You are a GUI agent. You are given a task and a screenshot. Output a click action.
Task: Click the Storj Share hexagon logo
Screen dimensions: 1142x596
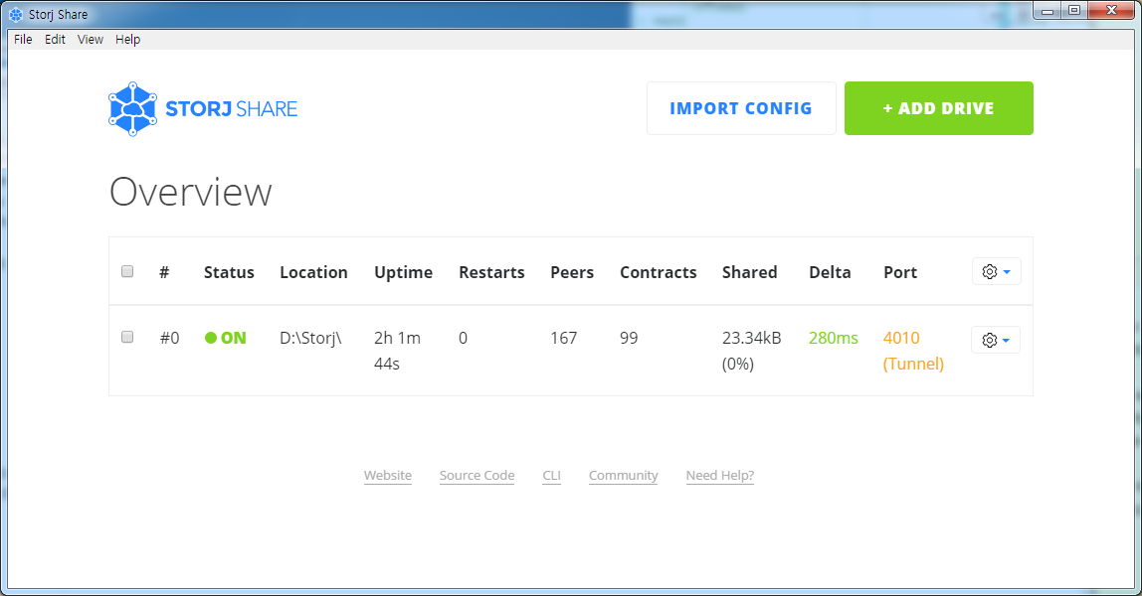(x=132, y=109)
